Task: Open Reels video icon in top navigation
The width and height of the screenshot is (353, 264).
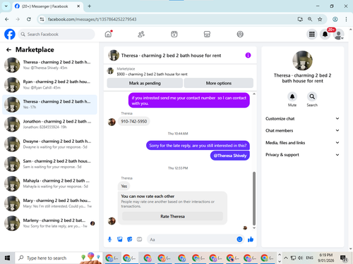Action: (174, 34)
